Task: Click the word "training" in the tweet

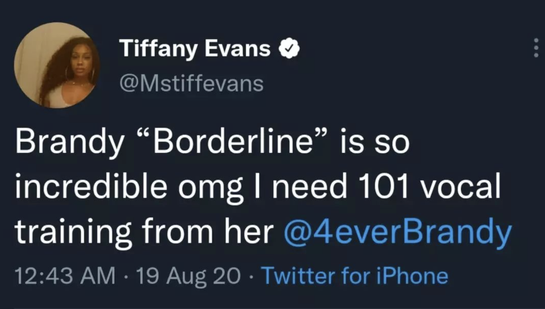Action: [x=76, y=233]
